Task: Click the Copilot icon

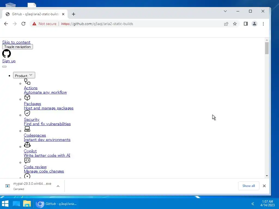Action: 27,145
